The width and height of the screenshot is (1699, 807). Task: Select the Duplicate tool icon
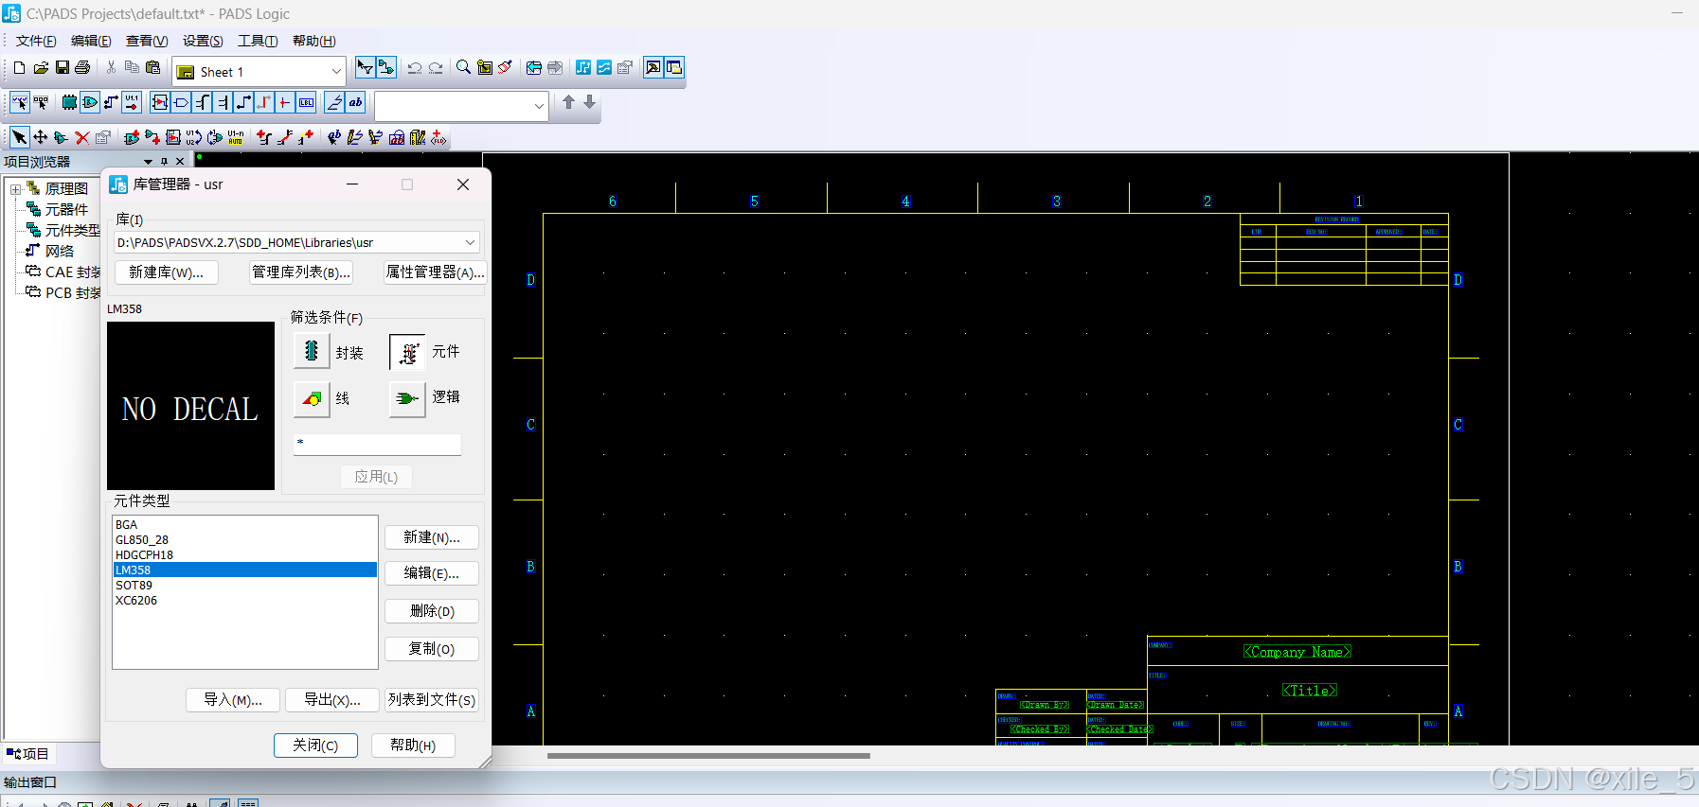61,138
